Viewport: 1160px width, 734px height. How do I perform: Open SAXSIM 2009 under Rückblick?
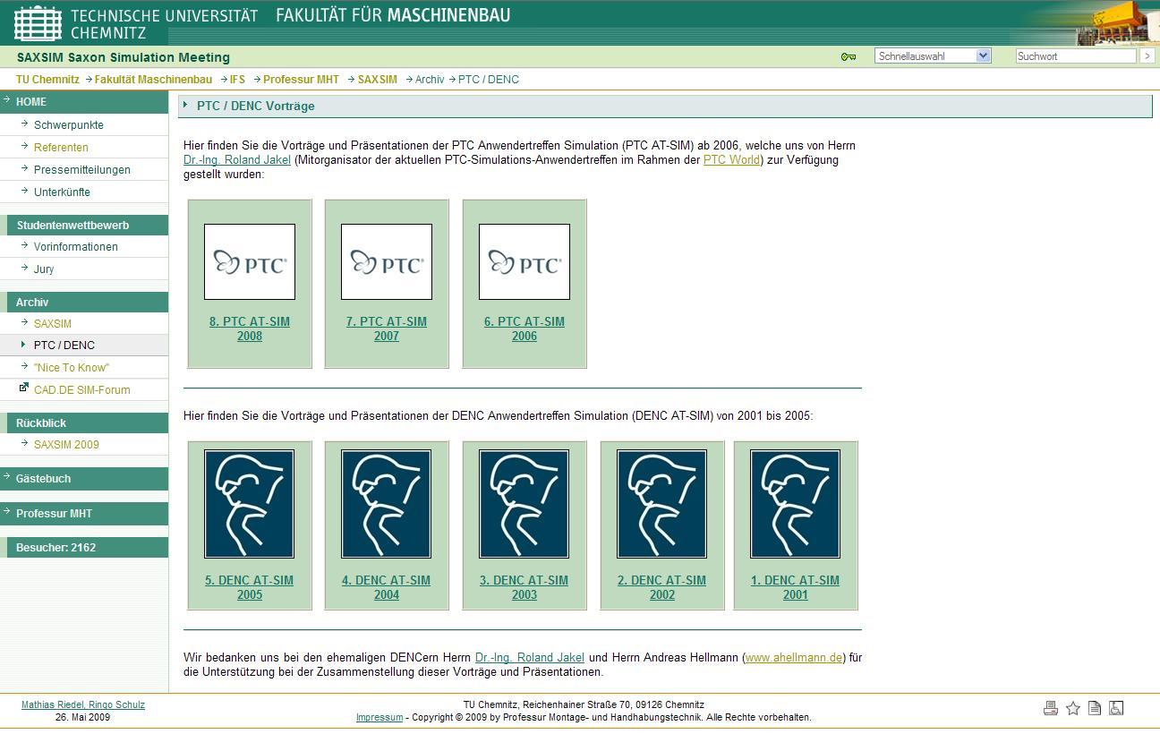coord(66,445)
